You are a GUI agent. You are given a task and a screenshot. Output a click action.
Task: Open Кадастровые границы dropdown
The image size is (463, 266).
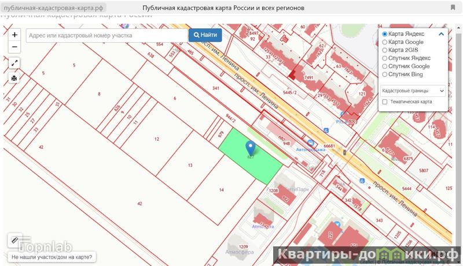(x=413, y=91)
